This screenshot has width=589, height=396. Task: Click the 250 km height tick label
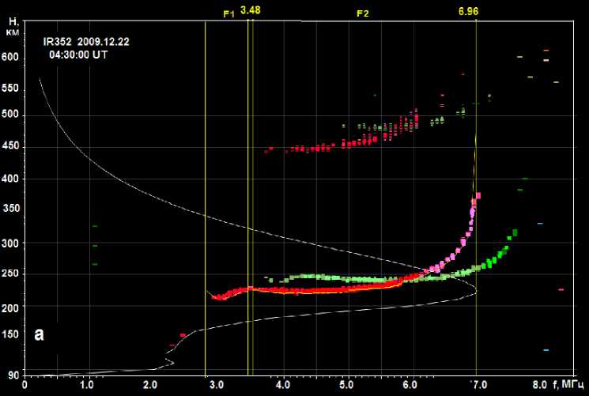tap(10, 273)
